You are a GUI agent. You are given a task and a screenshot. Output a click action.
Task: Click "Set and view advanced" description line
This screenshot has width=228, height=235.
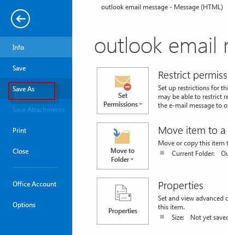click(x=193, y=198)
